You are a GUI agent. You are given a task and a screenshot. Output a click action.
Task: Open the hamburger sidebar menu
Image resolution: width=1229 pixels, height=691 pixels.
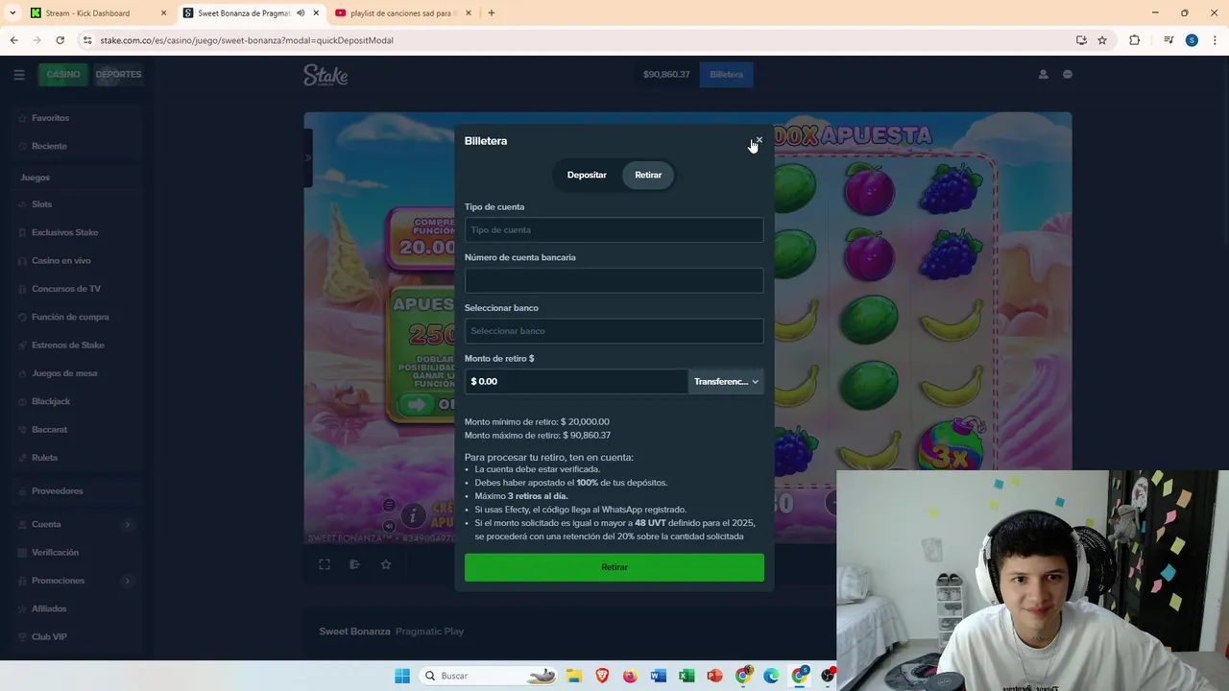[18, 74]
